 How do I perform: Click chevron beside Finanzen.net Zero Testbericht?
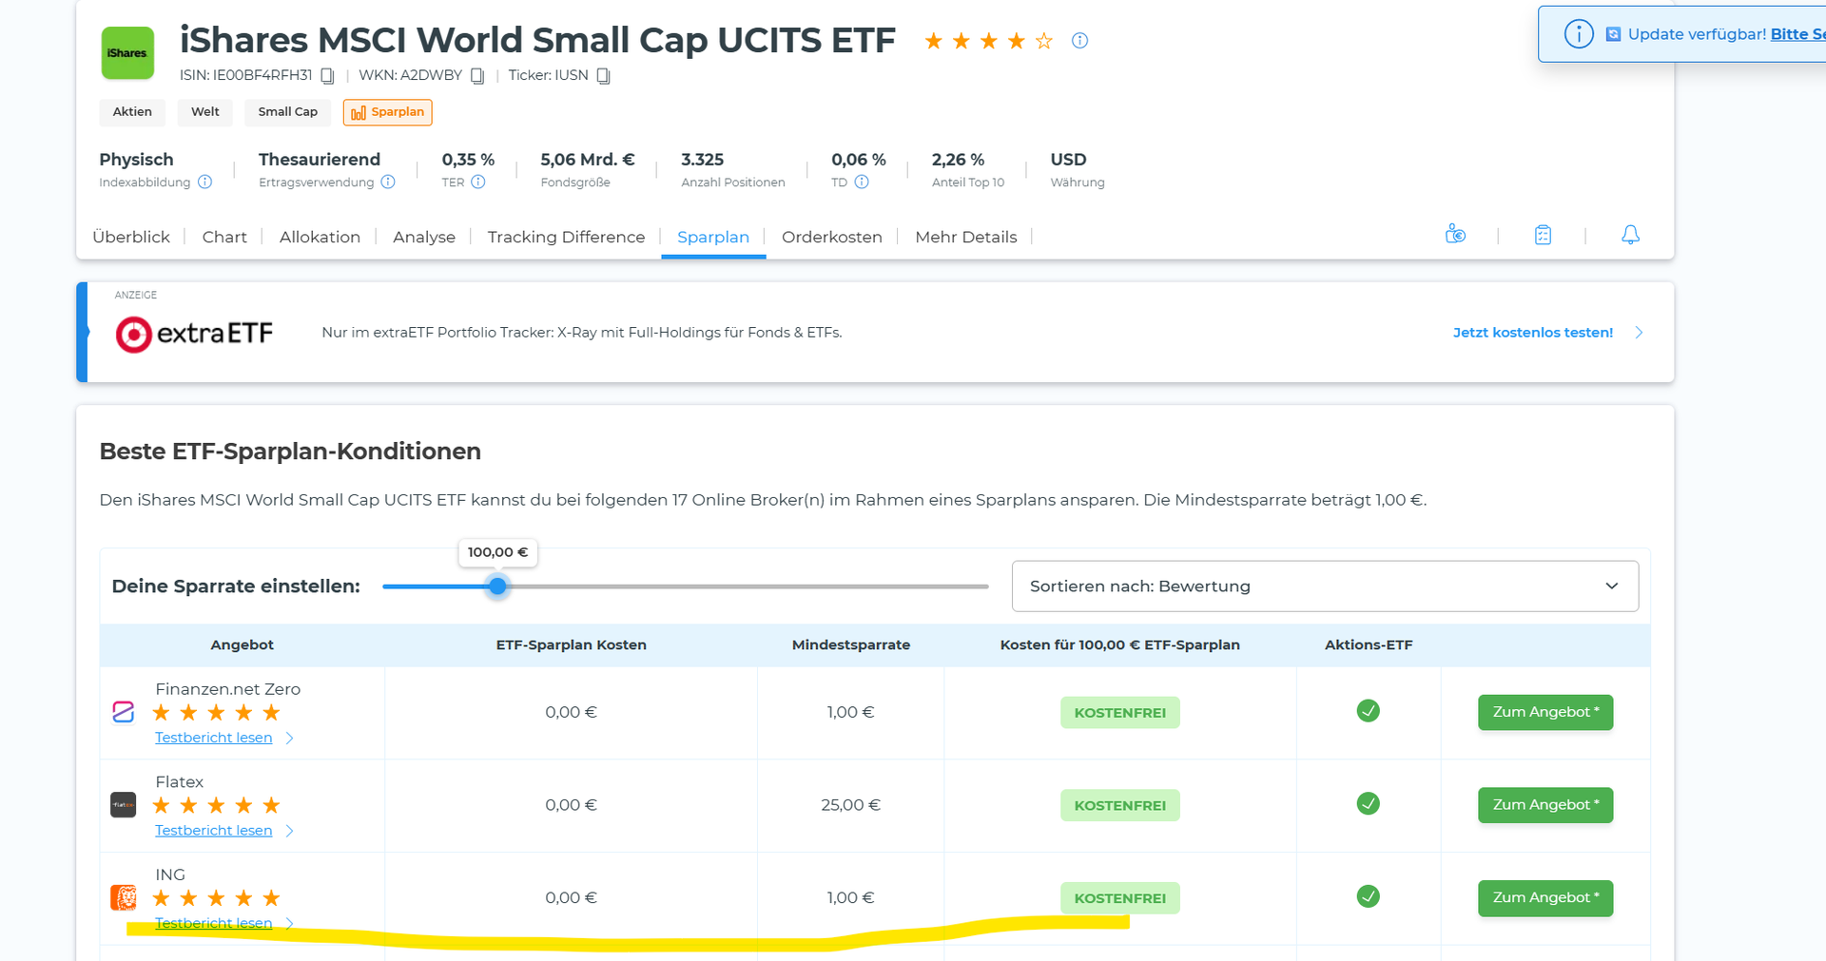click(x=290, y=739)
